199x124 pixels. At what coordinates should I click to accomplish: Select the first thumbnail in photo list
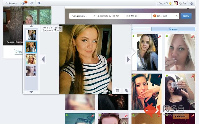31,34
